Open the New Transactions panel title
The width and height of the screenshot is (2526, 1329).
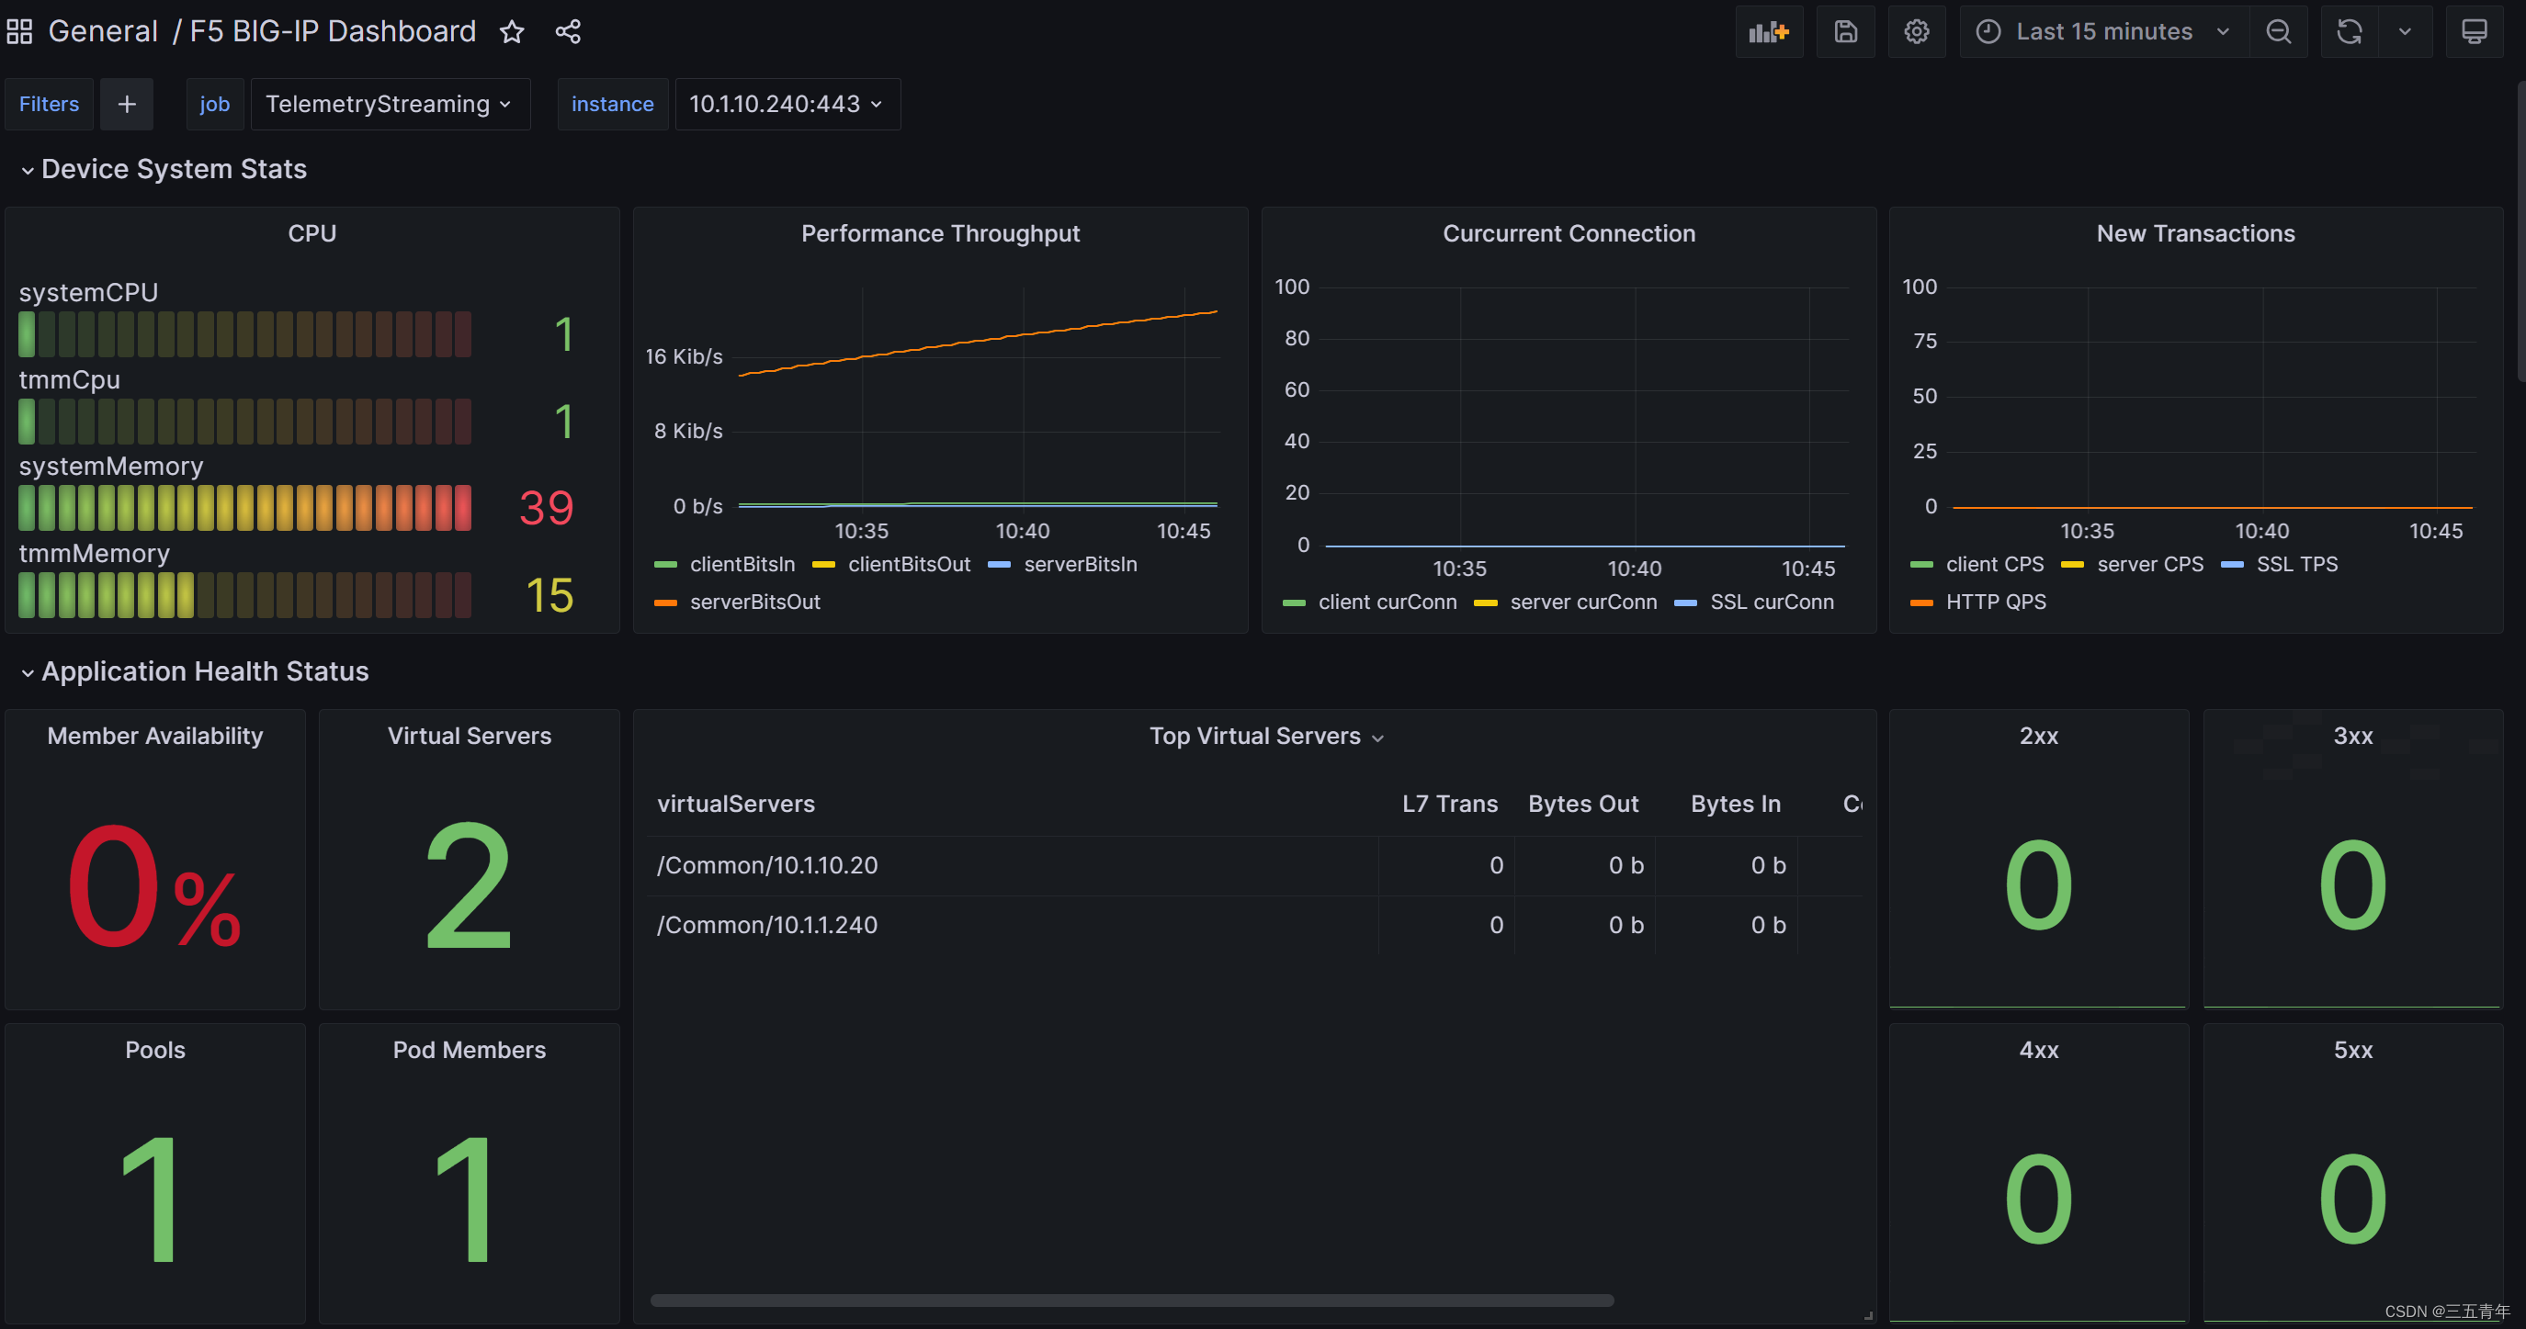pyautogui.click(x=2195, y=233)
